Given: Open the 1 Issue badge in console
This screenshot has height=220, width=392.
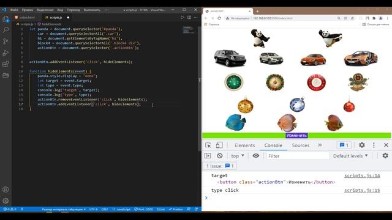Looking at the screenshot, I should [220, 166].
